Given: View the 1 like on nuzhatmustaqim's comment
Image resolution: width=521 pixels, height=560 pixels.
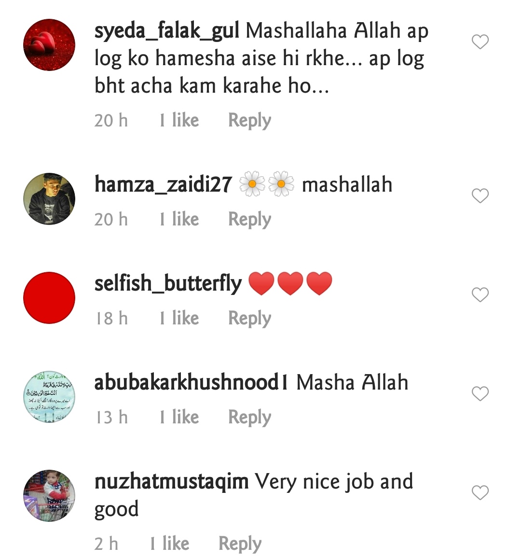Looking at the screenshot, I should (169, 544).
